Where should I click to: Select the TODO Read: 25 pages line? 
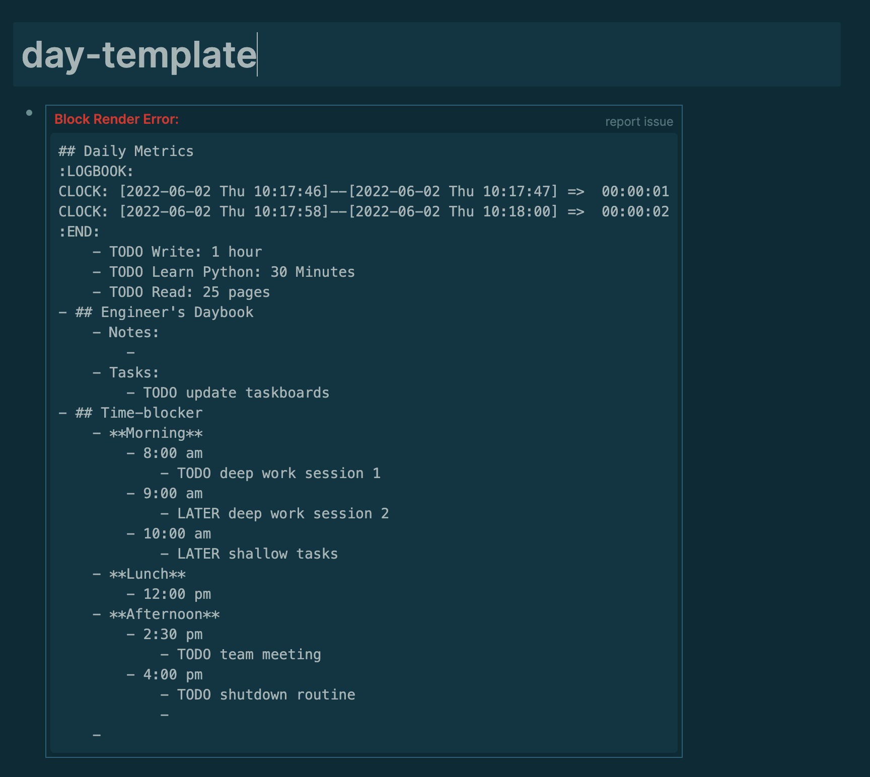coord(190,291)
